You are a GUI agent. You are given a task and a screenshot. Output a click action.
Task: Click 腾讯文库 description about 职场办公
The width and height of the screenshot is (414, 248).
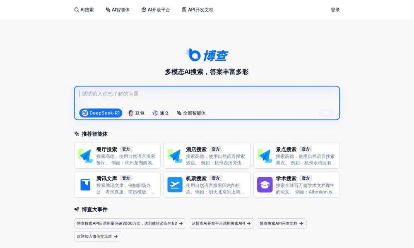[x=125, y=189]
